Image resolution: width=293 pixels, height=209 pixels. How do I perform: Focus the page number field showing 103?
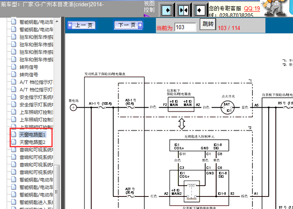185,27
